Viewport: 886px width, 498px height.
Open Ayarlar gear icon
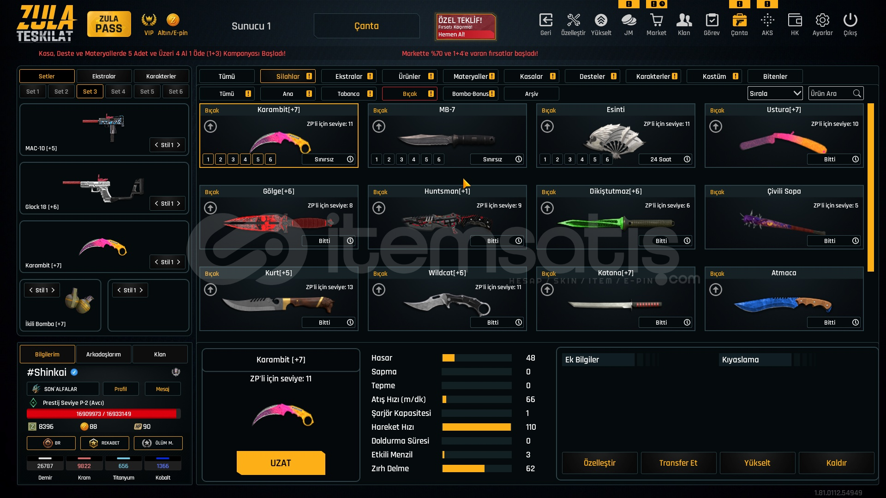click(822, 21)
